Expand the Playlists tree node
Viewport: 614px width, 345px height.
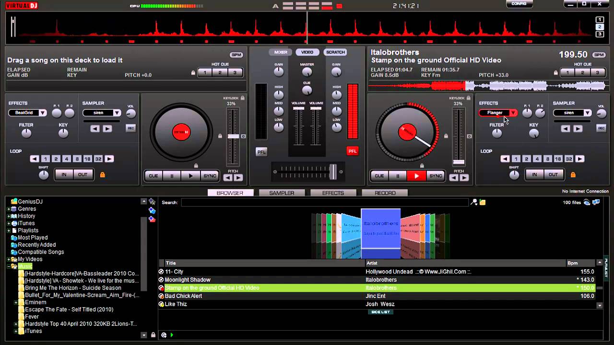click(x=9, y=230)
